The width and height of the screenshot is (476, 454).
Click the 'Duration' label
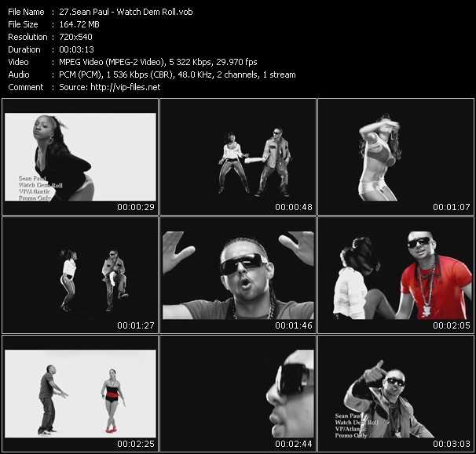pyautogui.click(x=24, y=49)
